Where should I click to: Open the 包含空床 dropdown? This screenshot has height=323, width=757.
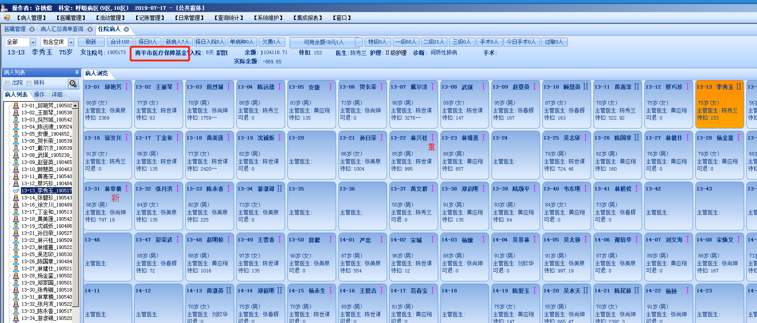tap(71, 42)
